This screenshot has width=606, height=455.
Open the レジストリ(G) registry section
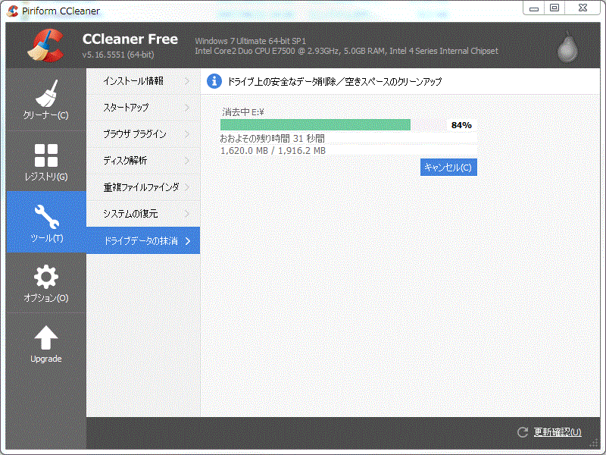tap(45, 161)
